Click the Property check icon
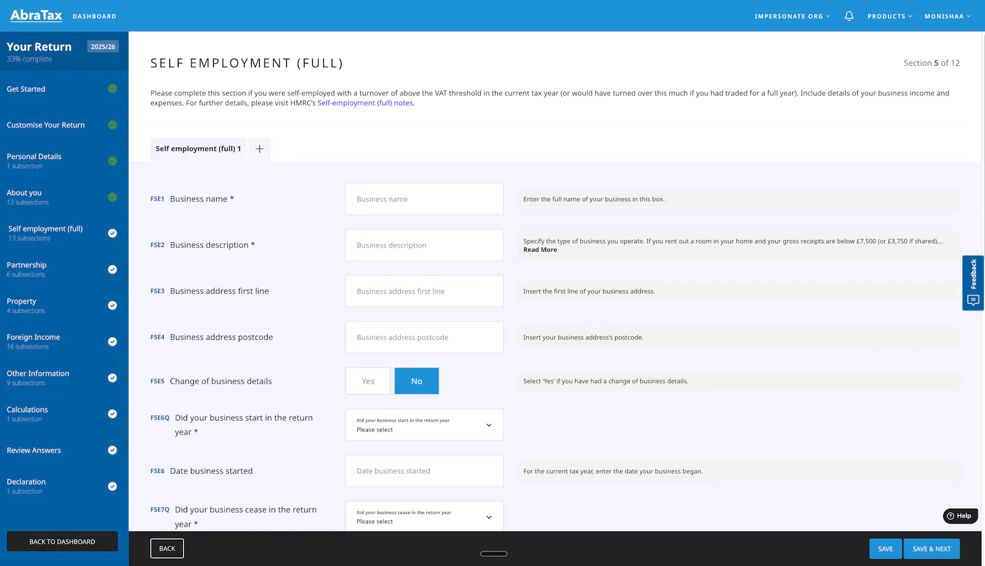The height and width of the screenshot is (566, 985). (x=112, y=305)
